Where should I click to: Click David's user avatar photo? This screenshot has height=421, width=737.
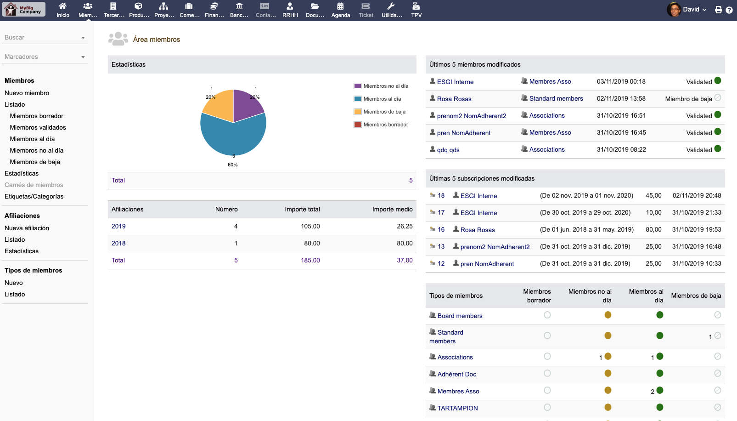[x=674, y=9]
